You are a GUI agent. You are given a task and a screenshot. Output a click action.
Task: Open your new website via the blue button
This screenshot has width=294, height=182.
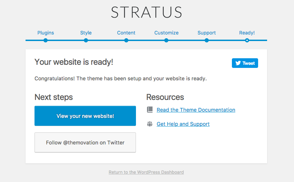point(85,116)
